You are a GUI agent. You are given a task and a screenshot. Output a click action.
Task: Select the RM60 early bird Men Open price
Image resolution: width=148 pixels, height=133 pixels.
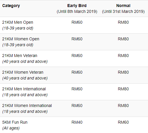click(77, 22)
